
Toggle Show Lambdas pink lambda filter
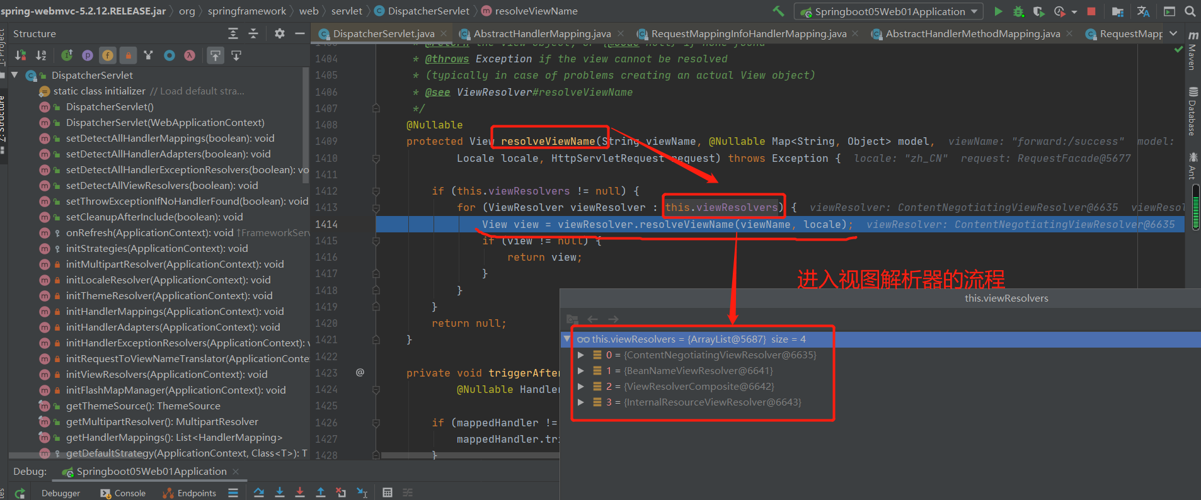coord(189,55)
